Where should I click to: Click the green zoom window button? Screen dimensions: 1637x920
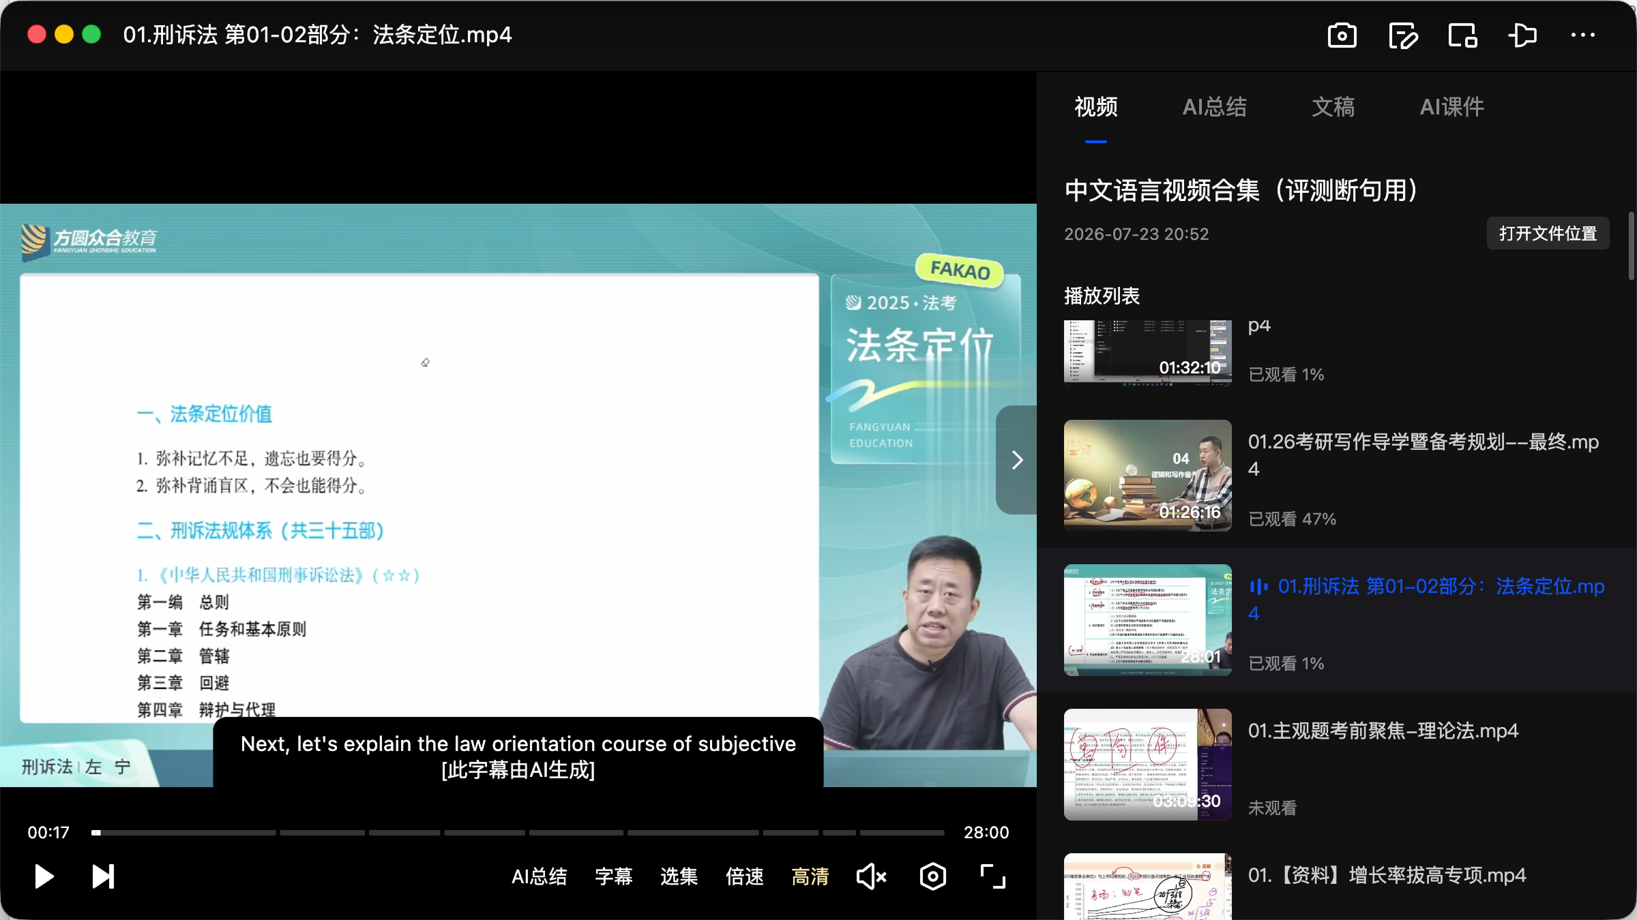(x=91, y=35)
